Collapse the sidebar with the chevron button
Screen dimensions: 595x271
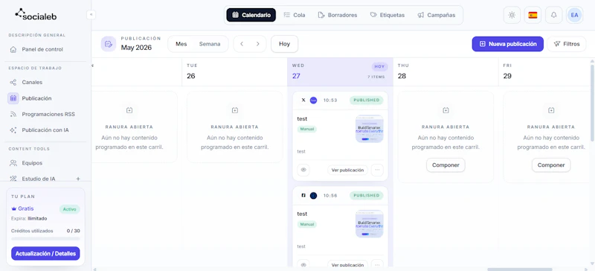coord(91,15)
